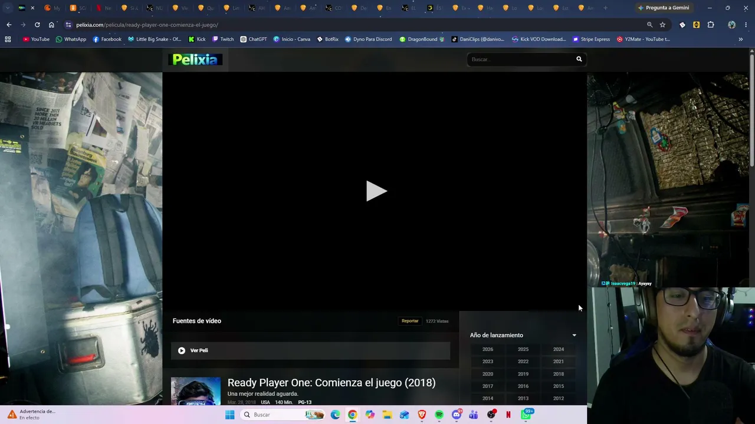This screenshot has width=755, height=424.
Task: Open File Explorer from the taskbar
Action: coord(387,415)
